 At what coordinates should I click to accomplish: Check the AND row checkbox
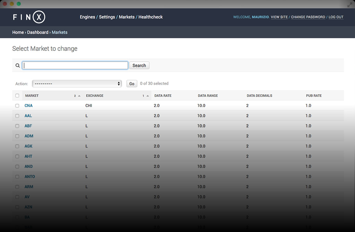[x=17, y=167]
